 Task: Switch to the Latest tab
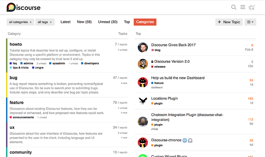[66, 22]
